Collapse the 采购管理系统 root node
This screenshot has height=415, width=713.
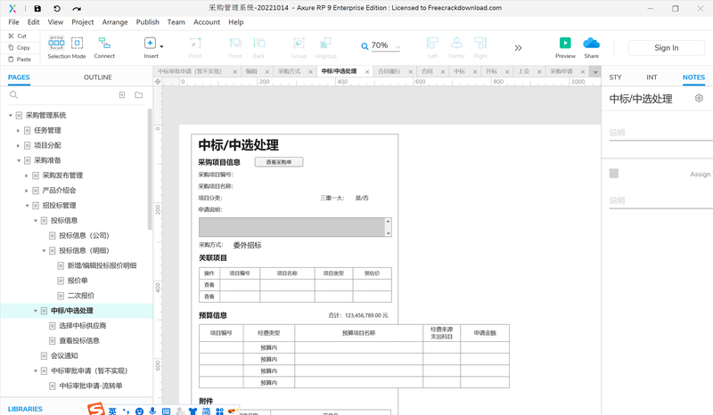[11, 116]
